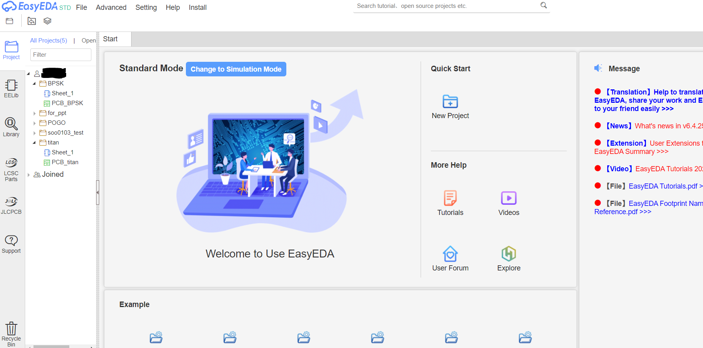Open the Advanced menu

[111, 7]
